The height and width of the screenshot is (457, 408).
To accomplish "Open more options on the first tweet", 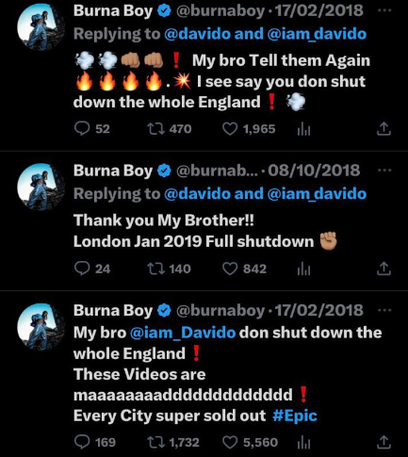I will pos(384,10).
